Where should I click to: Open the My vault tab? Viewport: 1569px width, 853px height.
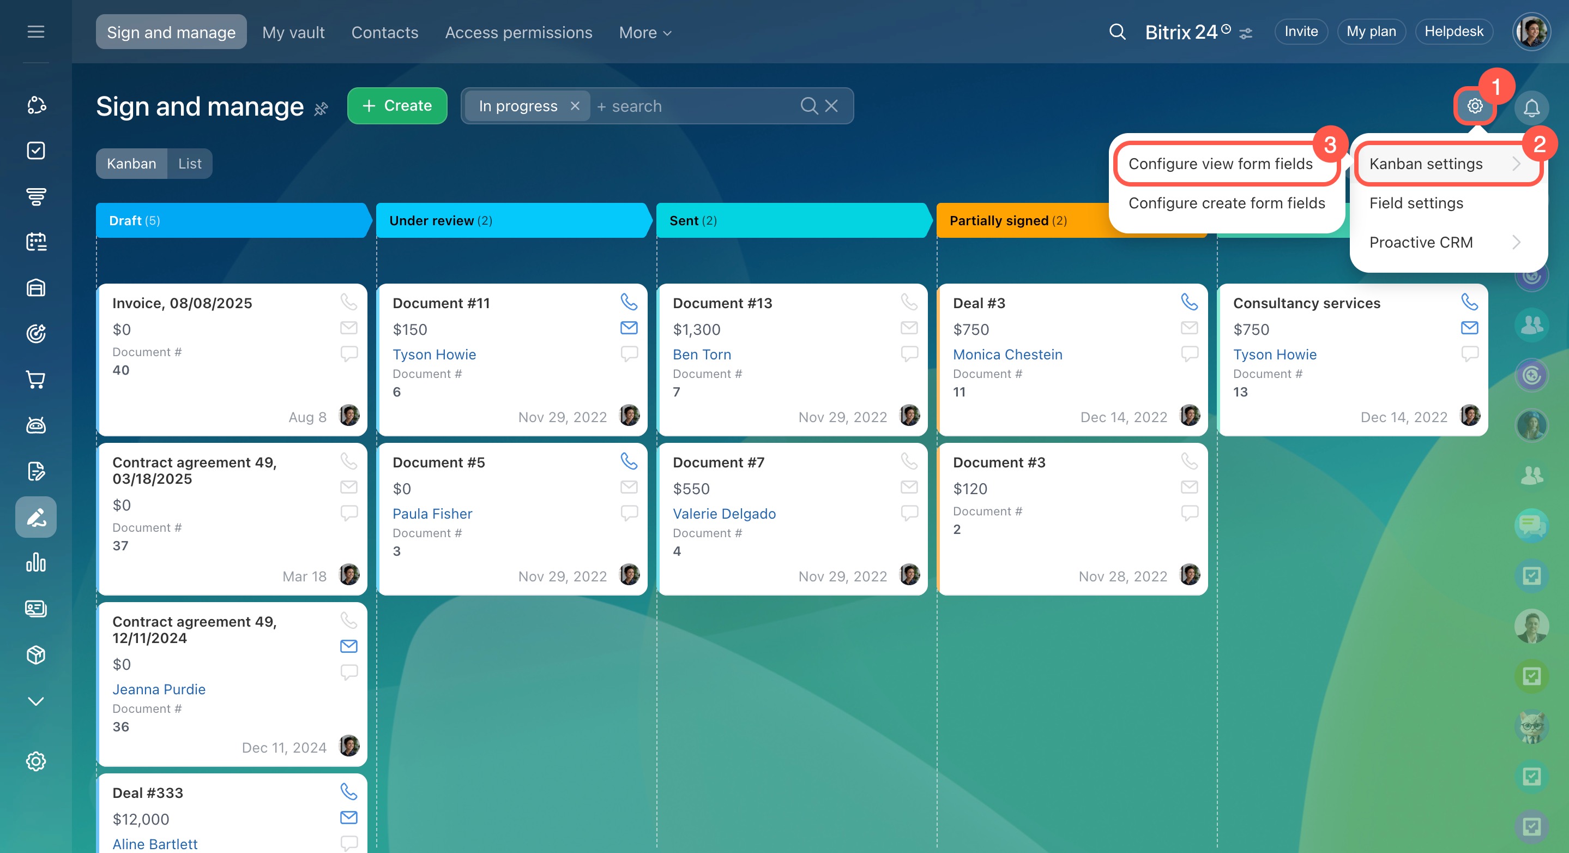tap(293, 32)
